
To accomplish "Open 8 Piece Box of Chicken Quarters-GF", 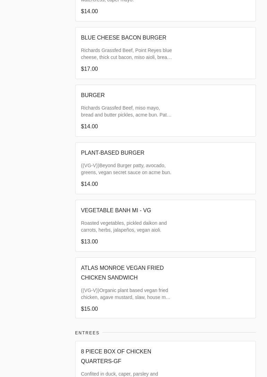I will click(x=116, y=356).
